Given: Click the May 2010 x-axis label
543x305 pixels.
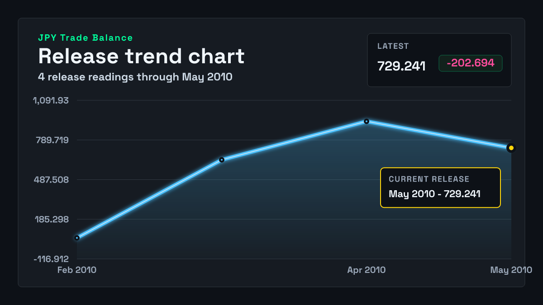Looking at the screenshot, I should [x=511, y=270].
